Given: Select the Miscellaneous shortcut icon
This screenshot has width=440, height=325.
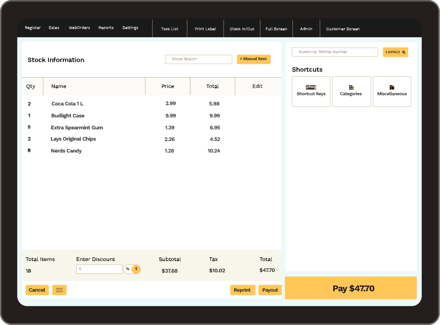Looking at the screenshot, I should (392, 87).
